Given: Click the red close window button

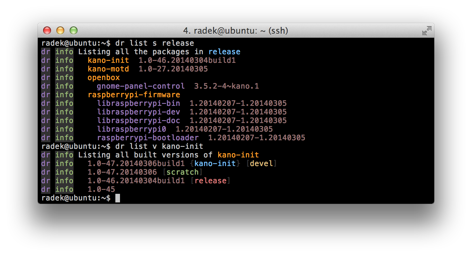Looking at the screenshot, I should [47, 31].
